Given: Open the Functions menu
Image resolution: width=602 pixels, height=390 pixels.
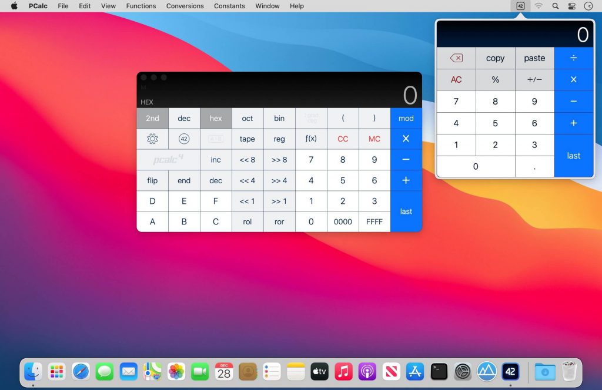Looking at the screenshot, I should click(141, 6).
